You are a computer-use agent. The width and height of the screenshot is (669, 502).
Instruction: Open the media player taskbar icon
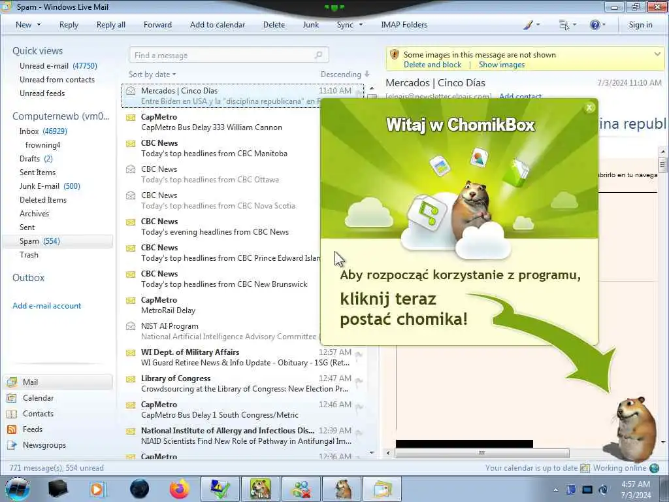98,489
